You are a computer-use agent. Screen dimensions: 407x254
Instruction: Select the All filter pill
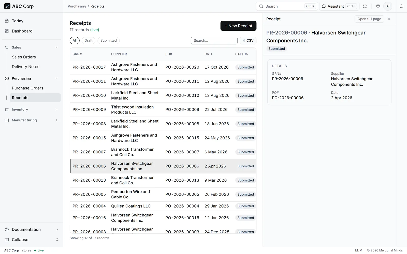click(x=75, y=40)
